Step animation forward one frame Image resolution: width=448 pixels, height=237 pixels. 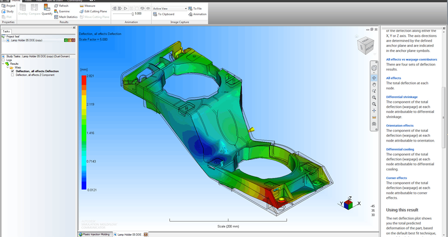120,8
